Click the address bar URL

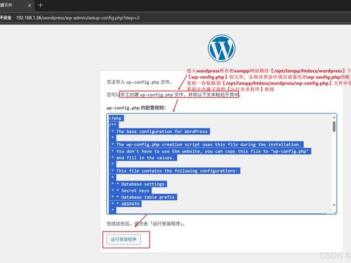pos(78,18)
